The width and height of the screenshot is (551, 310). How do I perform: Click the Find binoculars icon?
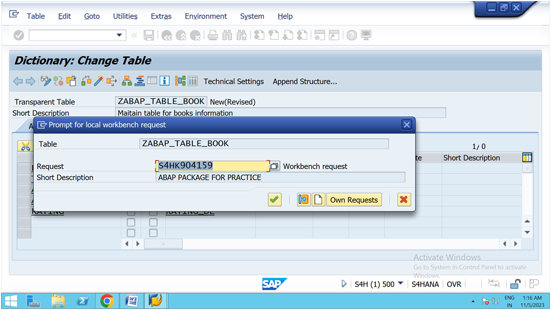click(x=227, y=35)
